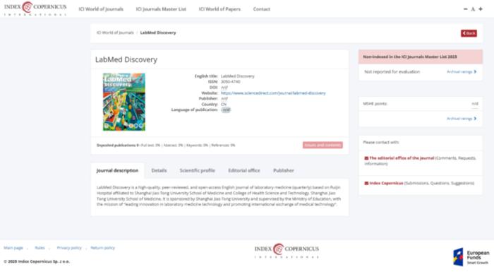The image size is (494, 272).
Task: Click envelope icon beside editorial office contact
Action: click(x=366, y=158)
